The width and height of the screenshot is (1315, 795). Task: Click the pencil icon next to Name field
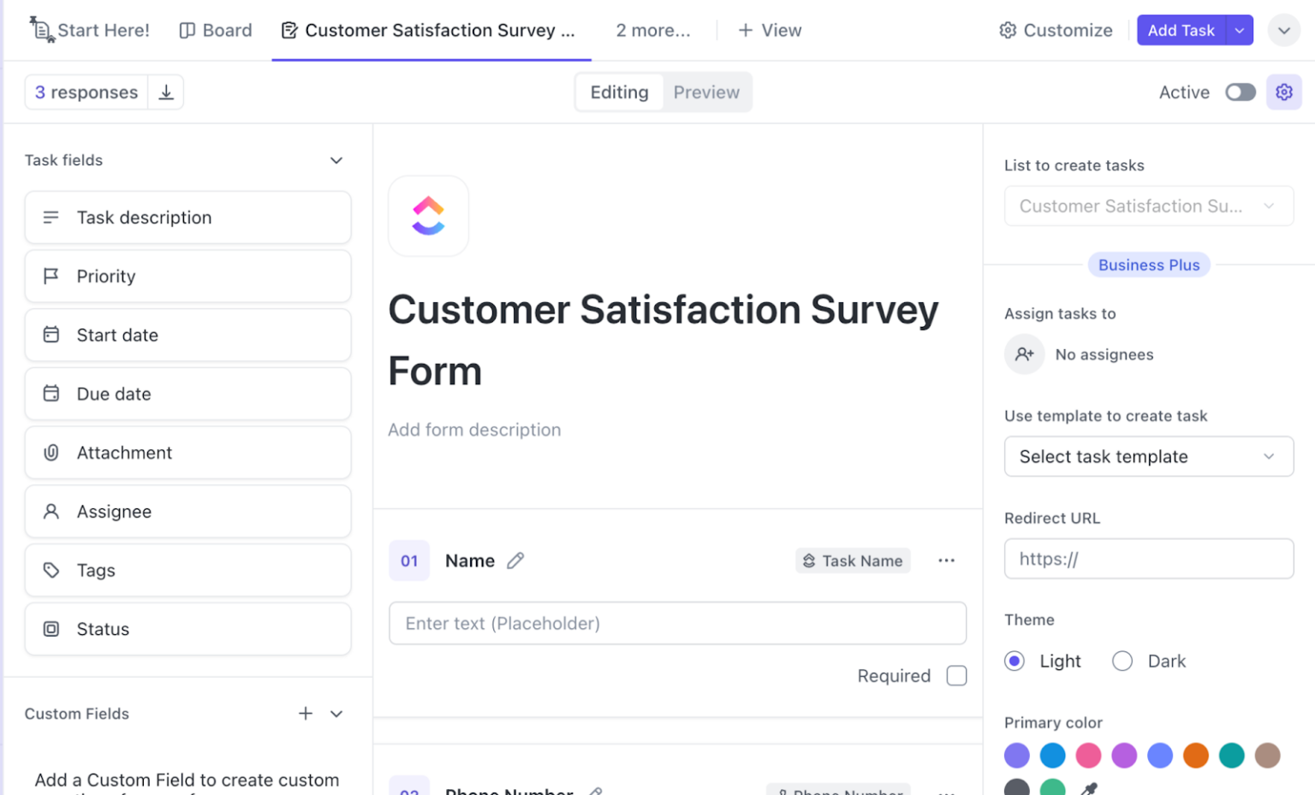pyautogui.click(x=515, y=560)
